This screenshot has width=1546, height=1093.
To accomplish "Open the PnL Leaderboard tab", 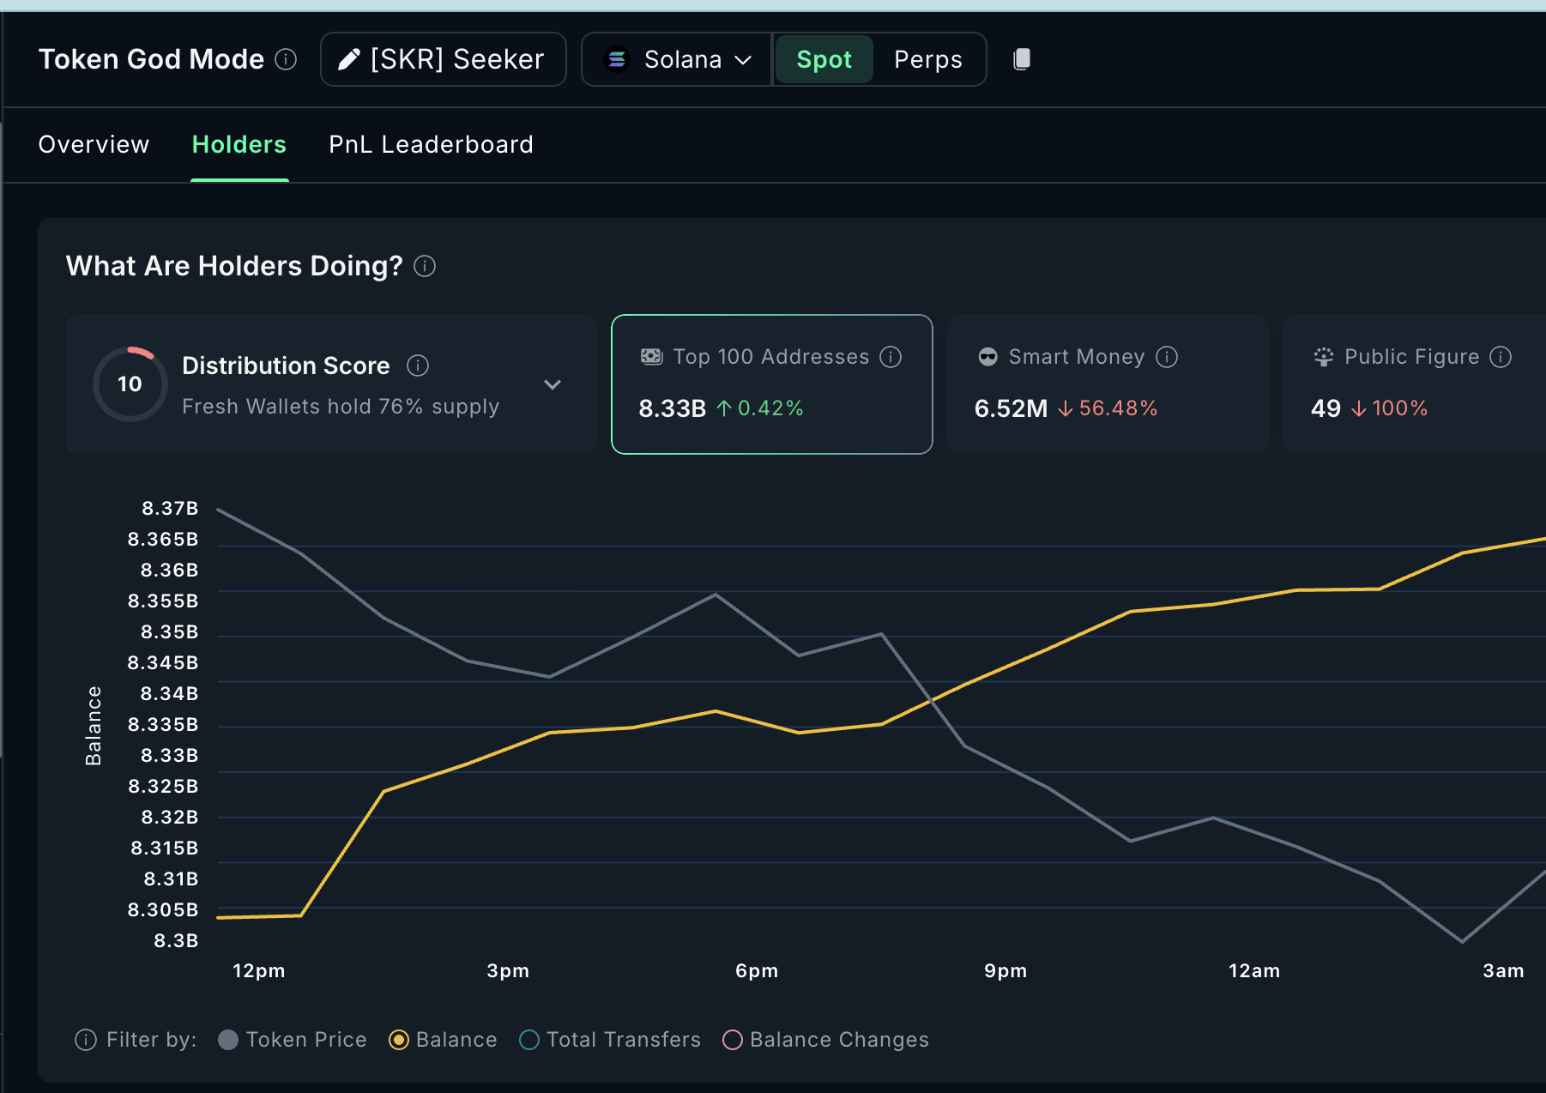I will 431,144.
